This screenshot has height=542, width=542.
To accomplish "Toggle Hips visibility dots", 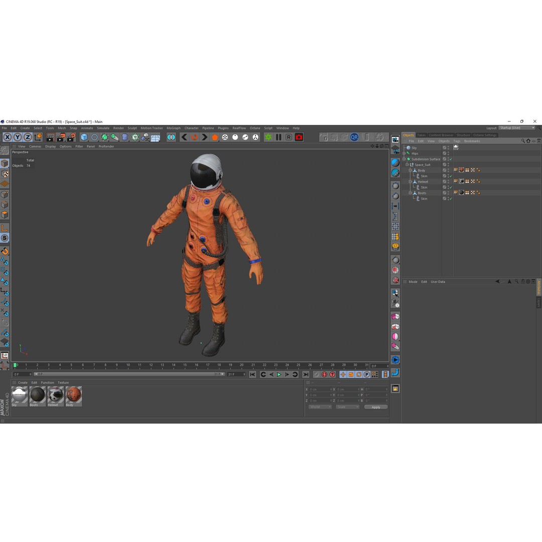I will (448, 154).
